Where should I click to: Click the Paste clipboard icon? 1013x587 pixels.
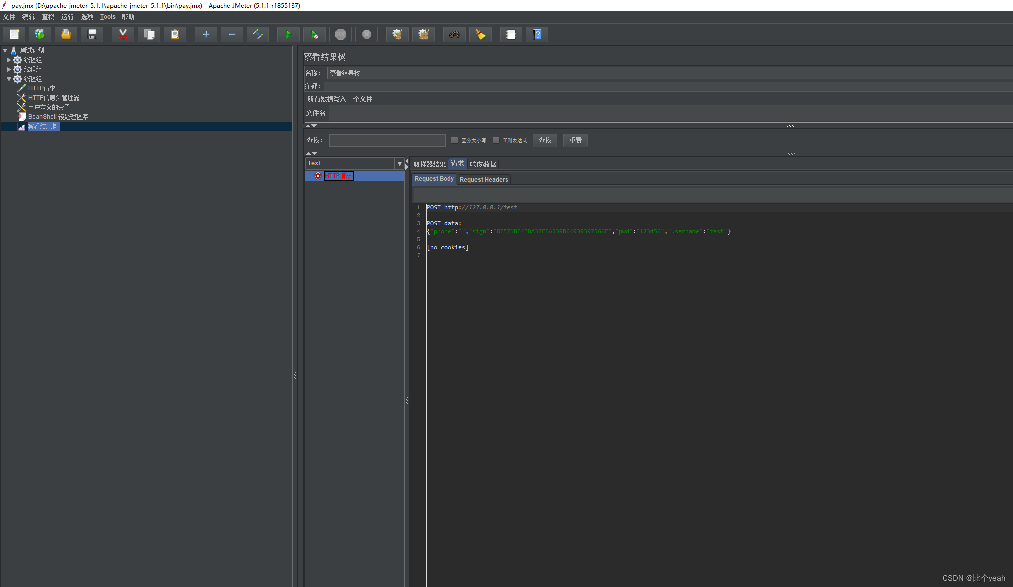point(175,34)
